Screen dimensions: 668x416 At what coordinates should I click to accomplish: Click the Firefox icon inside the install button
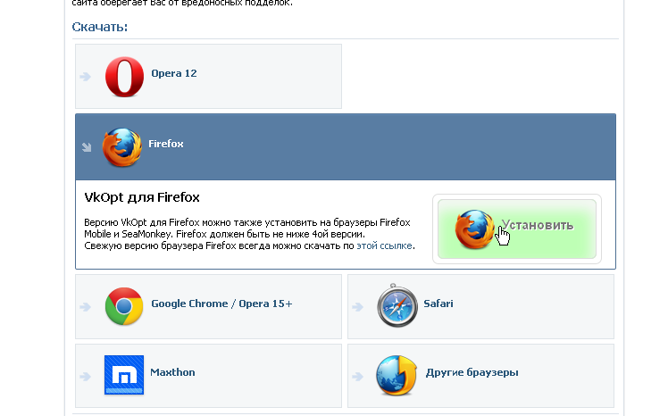tap(474, 229)
